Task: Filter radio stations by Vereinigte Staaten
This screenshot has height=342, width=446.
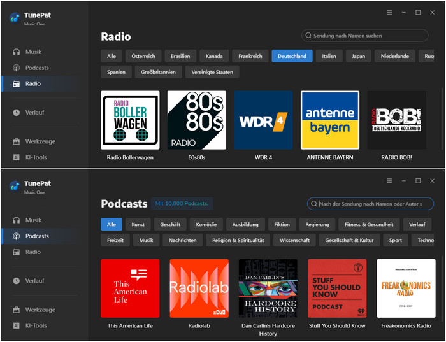Action: (212, 72)
